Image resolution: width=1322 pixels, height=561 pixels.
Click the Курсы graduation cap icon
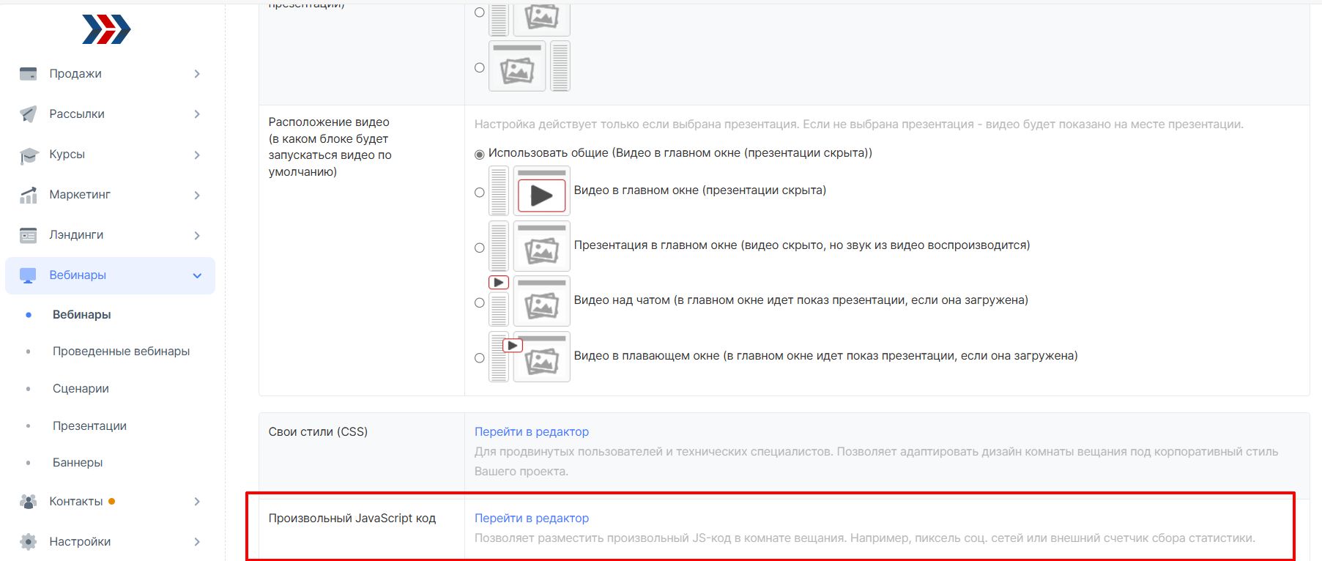(x=28, y=155)
